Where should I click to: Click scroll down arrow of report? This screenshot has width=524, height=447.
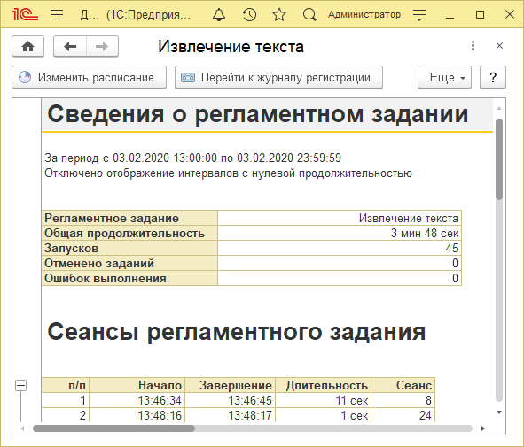pyautogui.click(x=499, y=412)
